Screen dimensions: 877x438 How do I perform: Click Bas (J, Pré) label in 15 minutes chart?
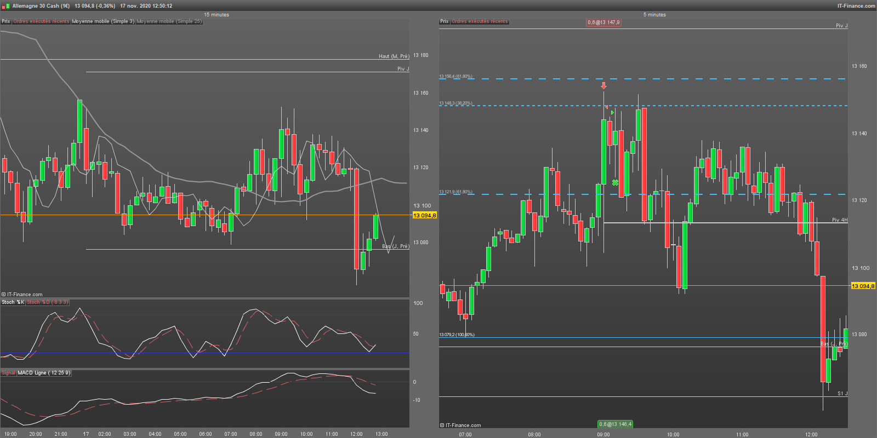[395, 246]
